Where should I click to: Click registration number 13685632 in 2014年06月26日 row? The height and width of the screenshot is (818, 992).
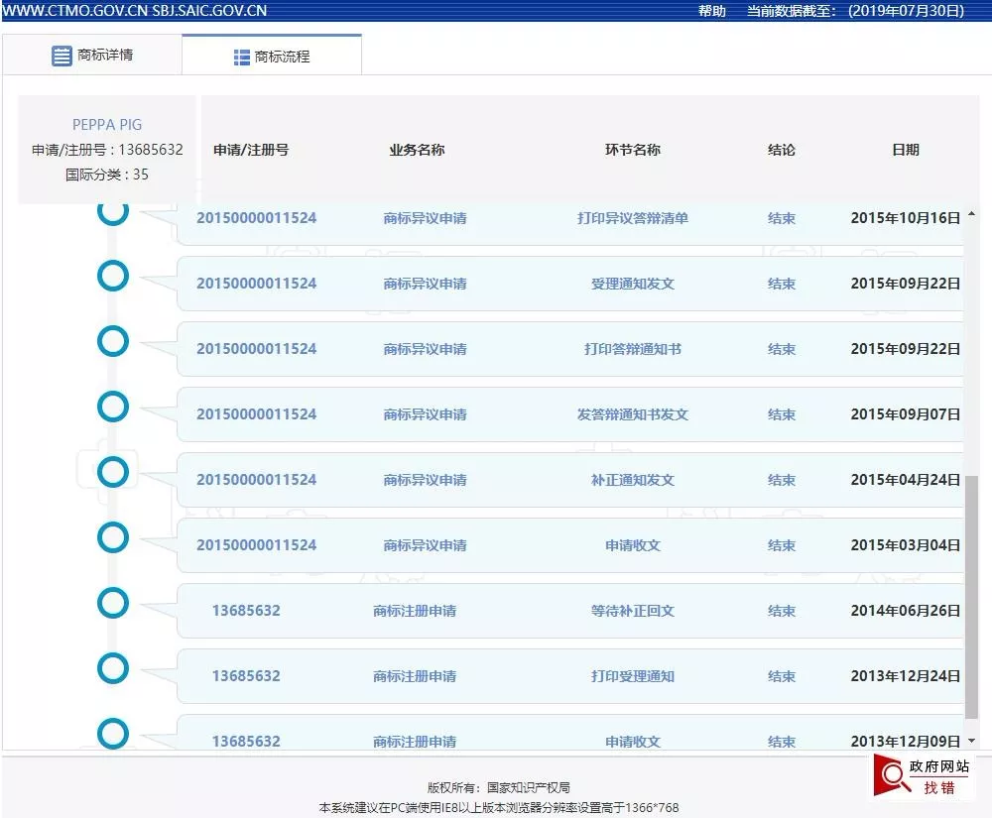246,611
